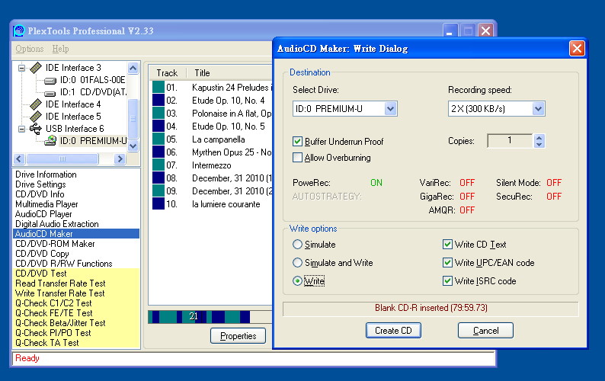Open Q-Check C1/C2 Test function

coord(53,303)
